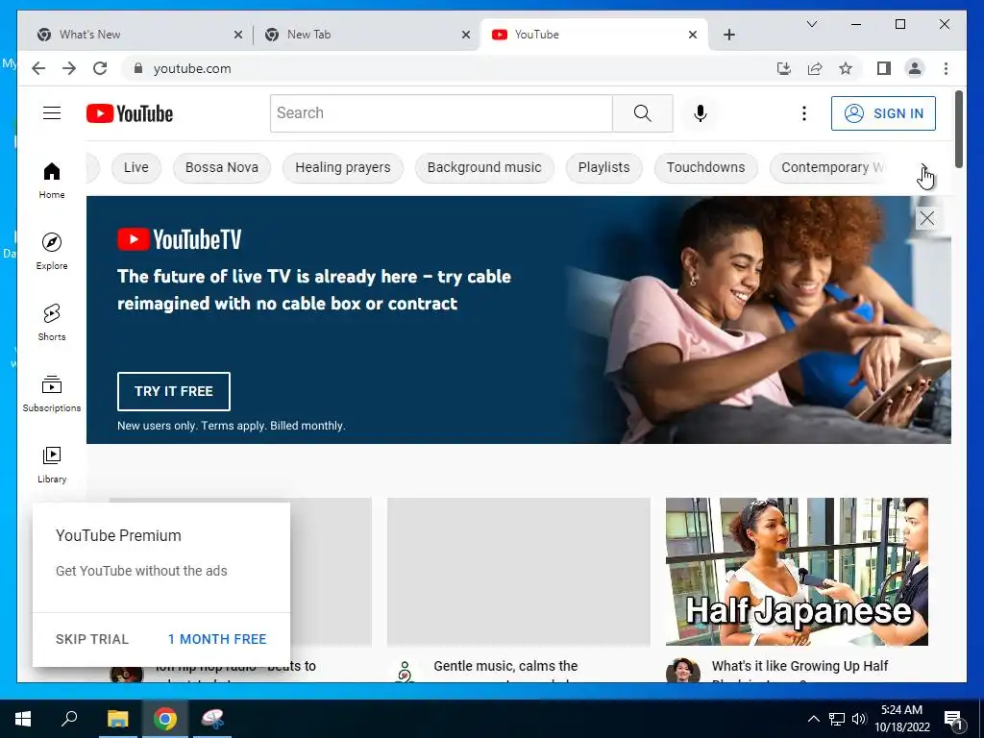Open a new tab with the plus button
This screenshot has width=984, height=738.
tap(729, 35)
